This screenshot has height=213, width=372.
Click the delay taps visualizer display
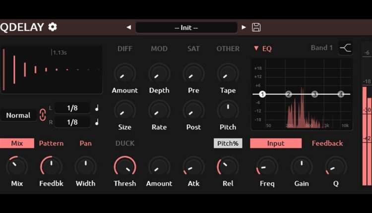[52, 70]
